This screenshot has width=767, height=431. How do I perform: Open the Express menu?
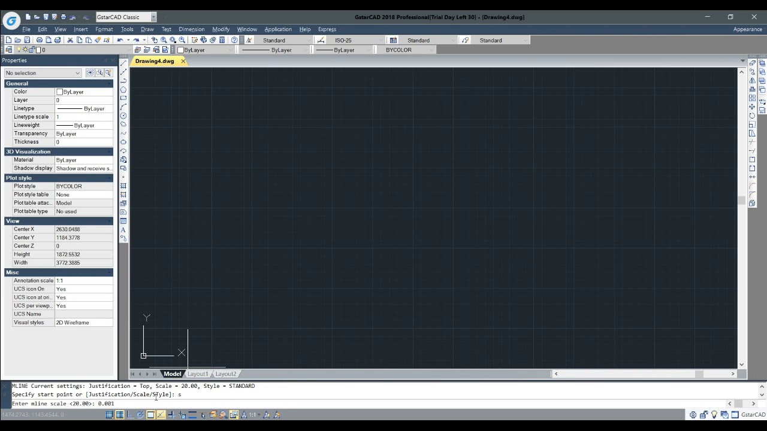(x=327, y=29)
